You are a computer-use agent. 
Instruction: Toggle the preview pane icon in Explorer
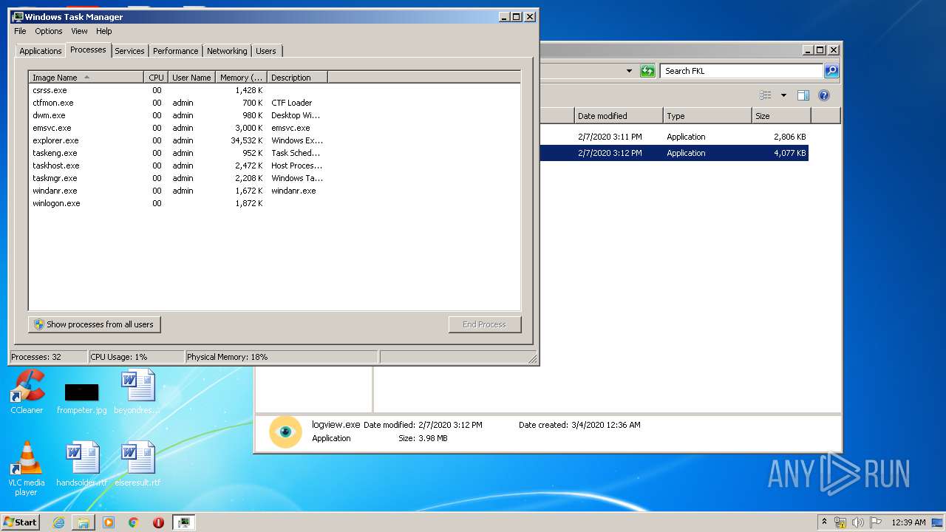[803, 95]
